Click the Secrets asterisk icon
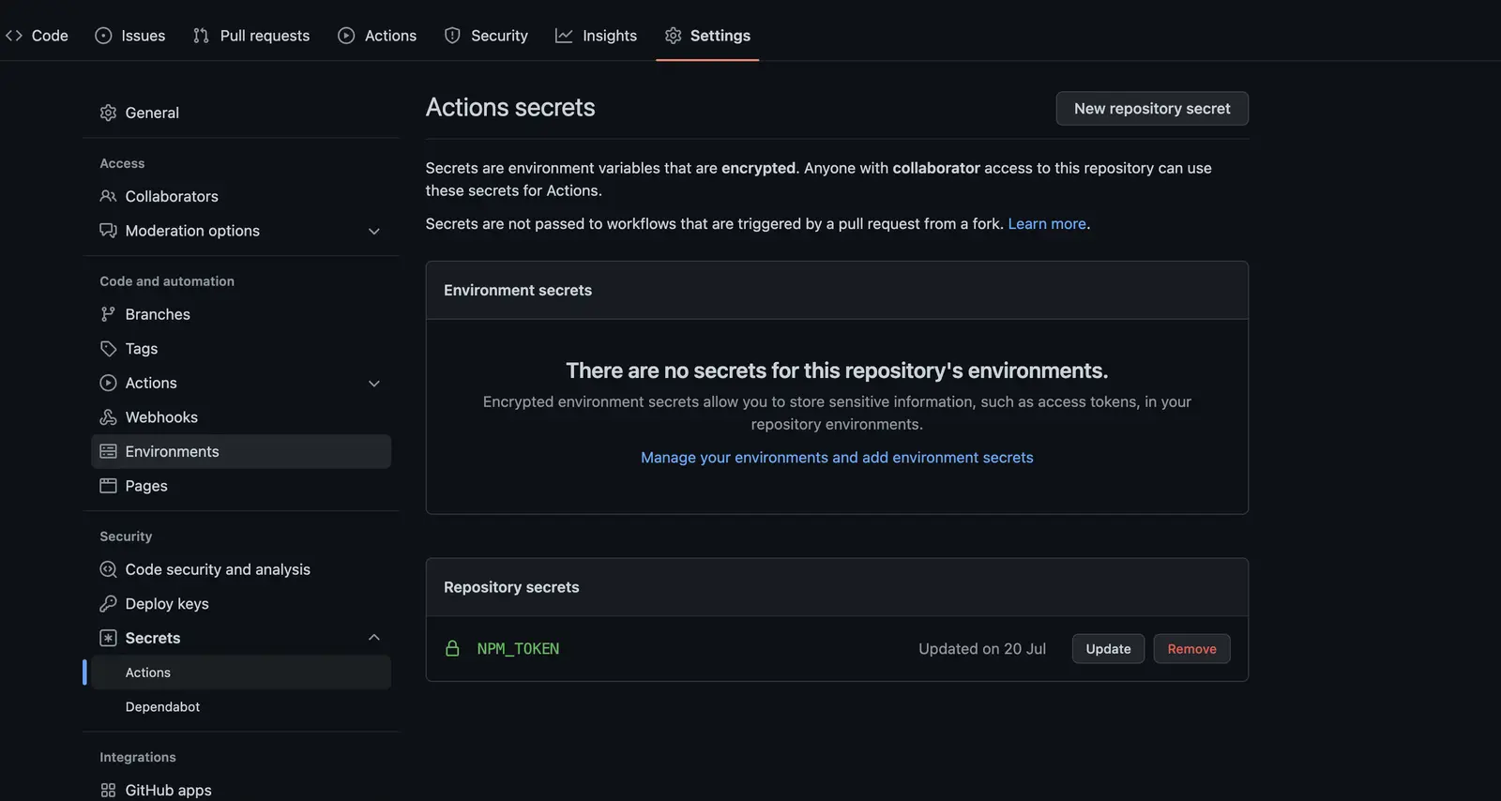Viewport: 1501px width, 801px height. pos(108,638)
